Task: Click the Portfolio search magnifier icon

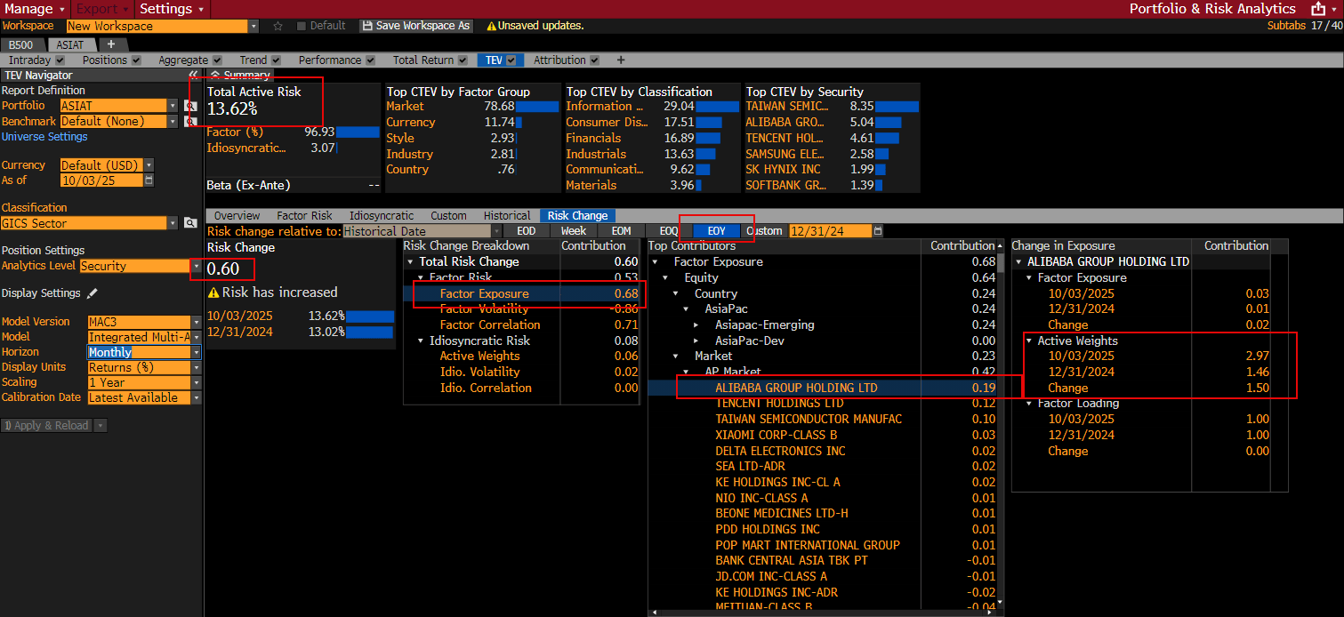Action: click(189, 106)
